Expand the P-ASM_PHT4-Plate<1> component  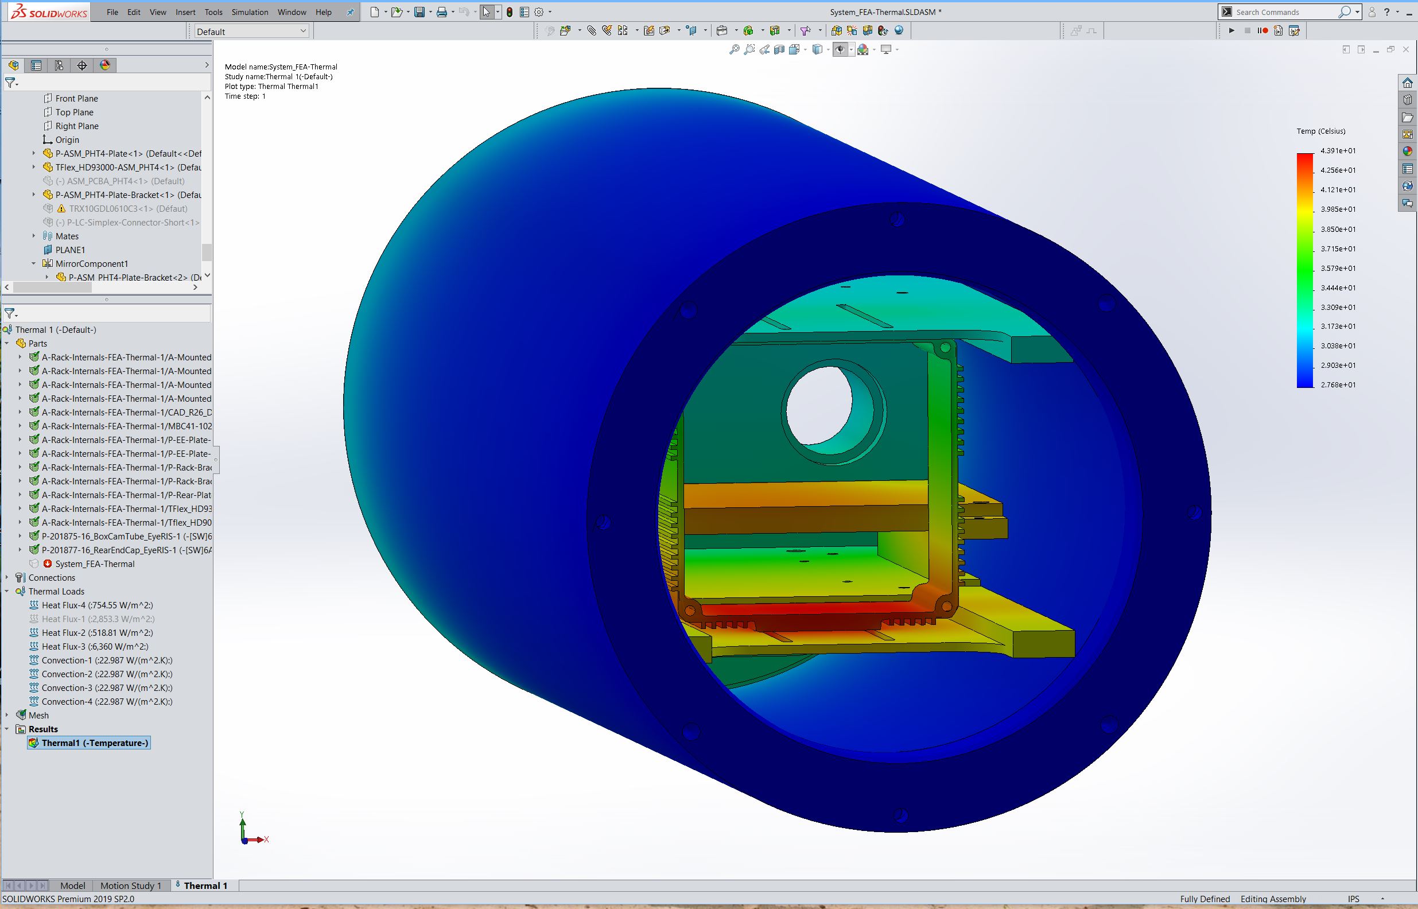tap(34, 153)
